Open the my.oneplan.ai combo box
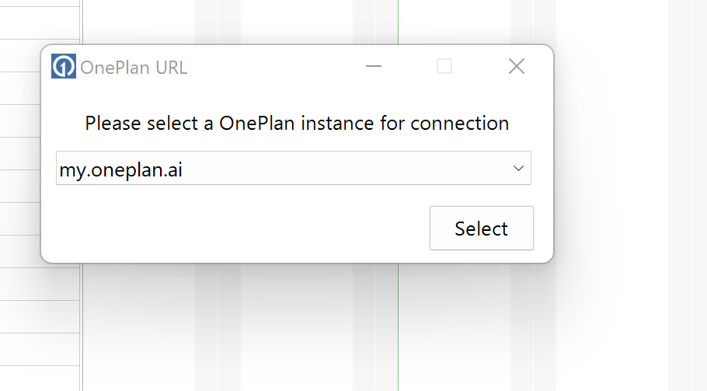This screenshot has height=391, width=707. (x=294, y=168)
